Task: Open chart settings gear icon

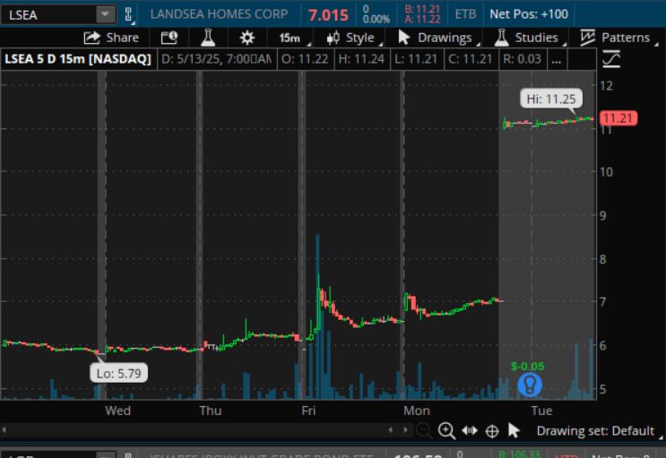Action: [x=247, y=38]
